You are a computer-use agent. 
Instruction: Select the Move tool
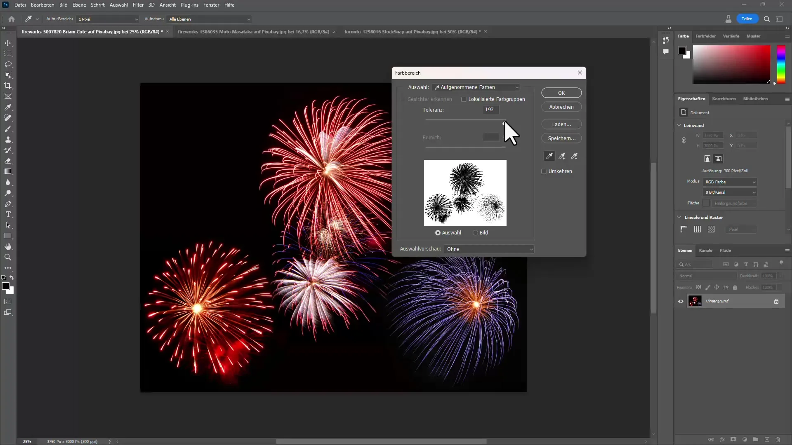[8, 43]
